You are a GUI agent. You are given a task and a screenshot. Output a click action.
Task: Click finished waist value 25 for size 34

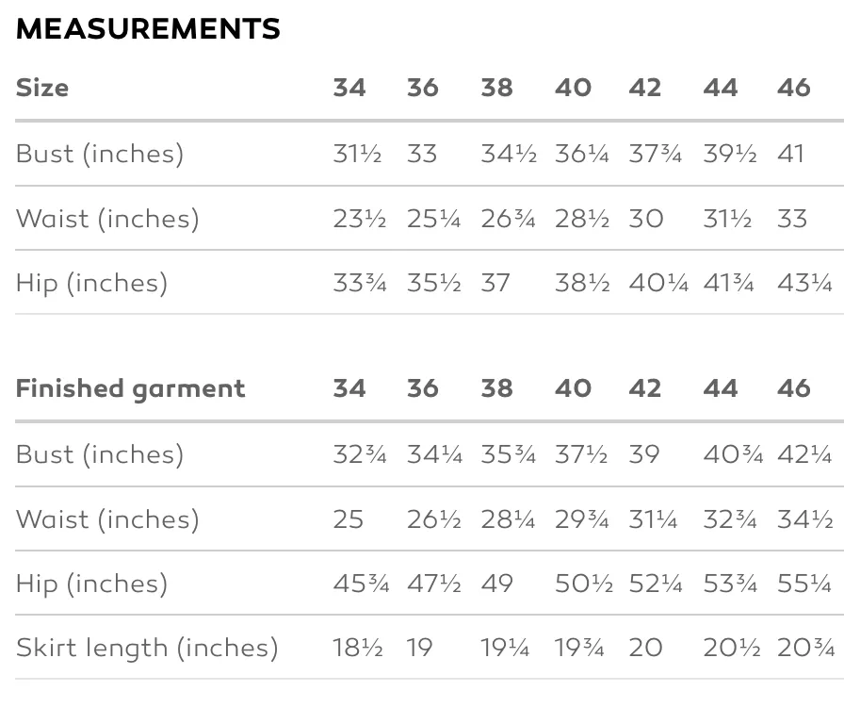click(348, 519)
